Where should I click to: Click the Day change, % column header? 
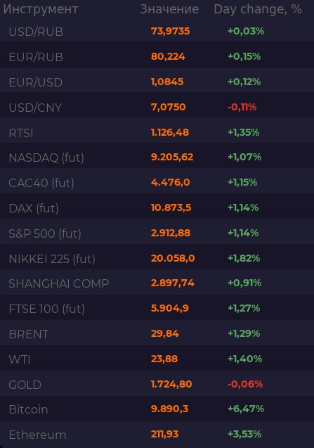(x=258, y=9)
